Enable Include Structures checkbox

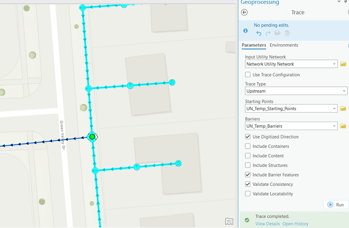pos(248,165)
